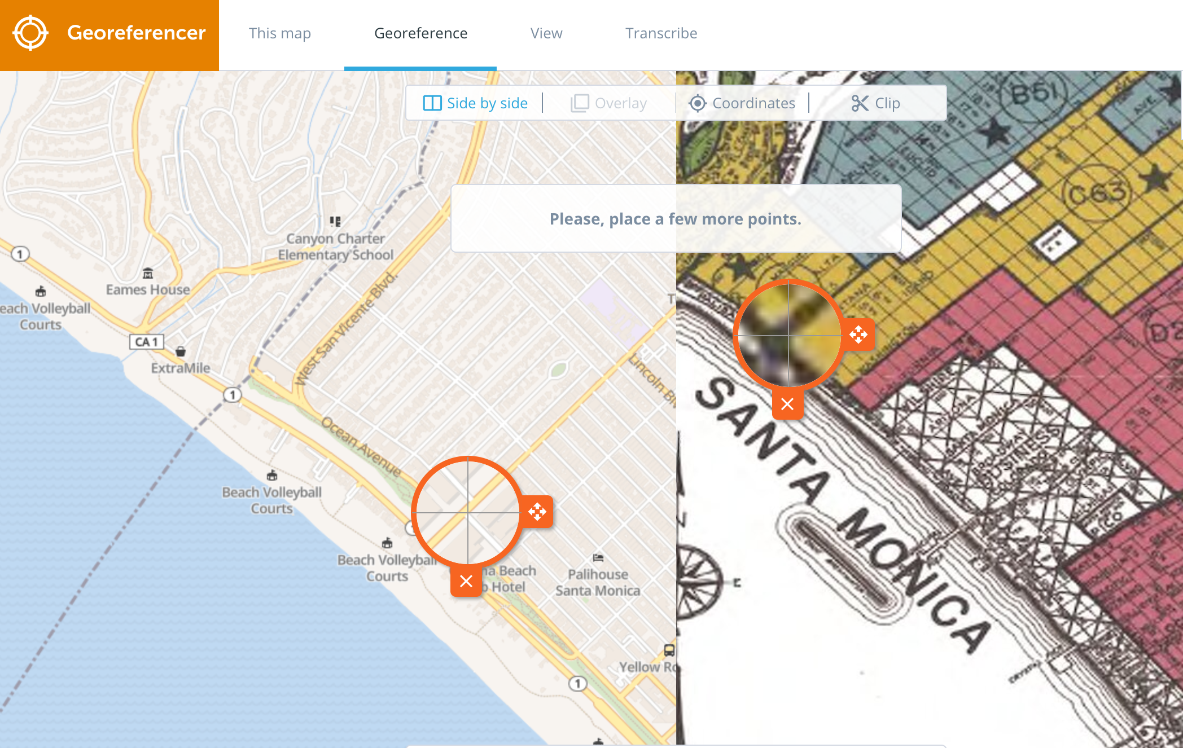Click the move handle on historical map control point
Image resolution: width=1183 pixels, height=748 pixels.
click(x=858, y=335)
